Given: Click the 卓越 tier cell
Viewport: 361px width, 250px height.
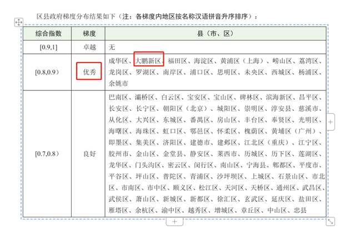Looking at the screenshot, I should tap(88, 47).
